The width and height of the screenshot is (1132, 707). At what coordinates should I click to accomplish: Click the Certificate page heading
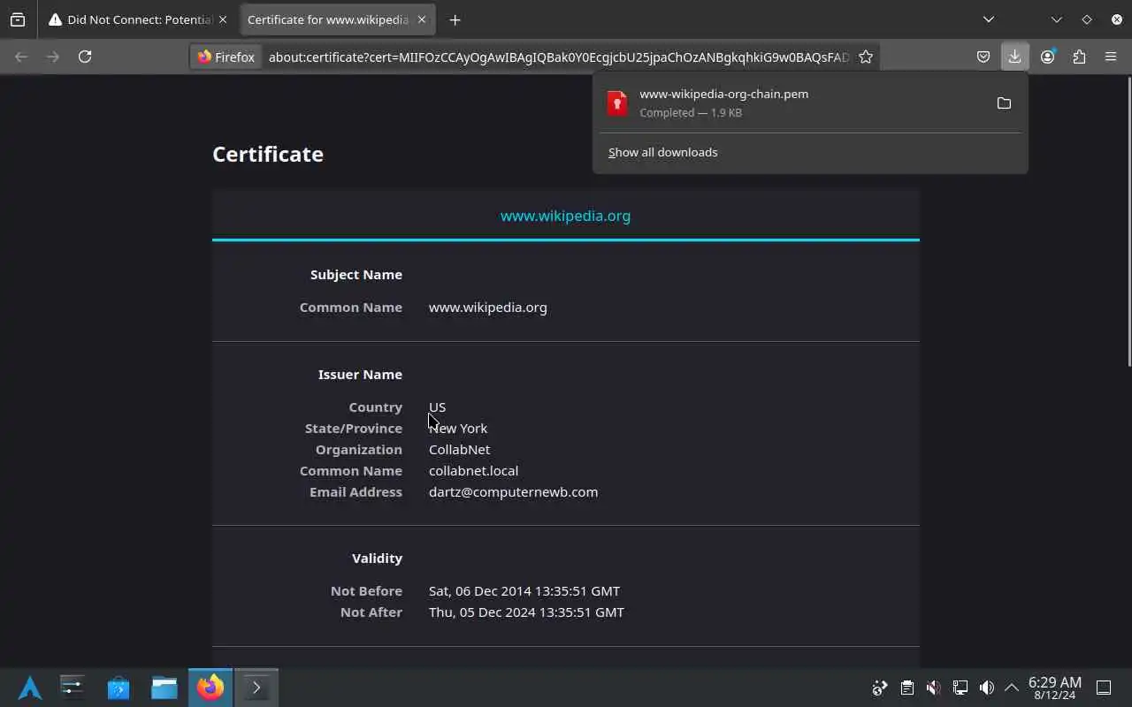tap(268, 154)
